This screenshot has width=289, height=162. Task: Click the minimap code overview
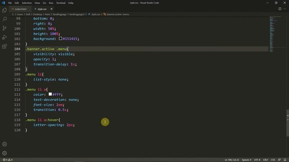[275, 34]
